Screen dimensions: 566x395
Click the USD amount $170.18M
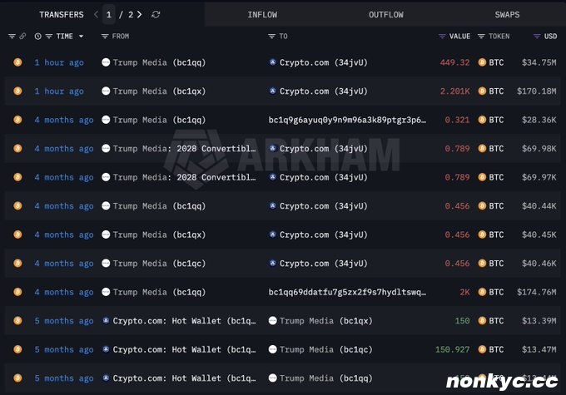point(536,91)
